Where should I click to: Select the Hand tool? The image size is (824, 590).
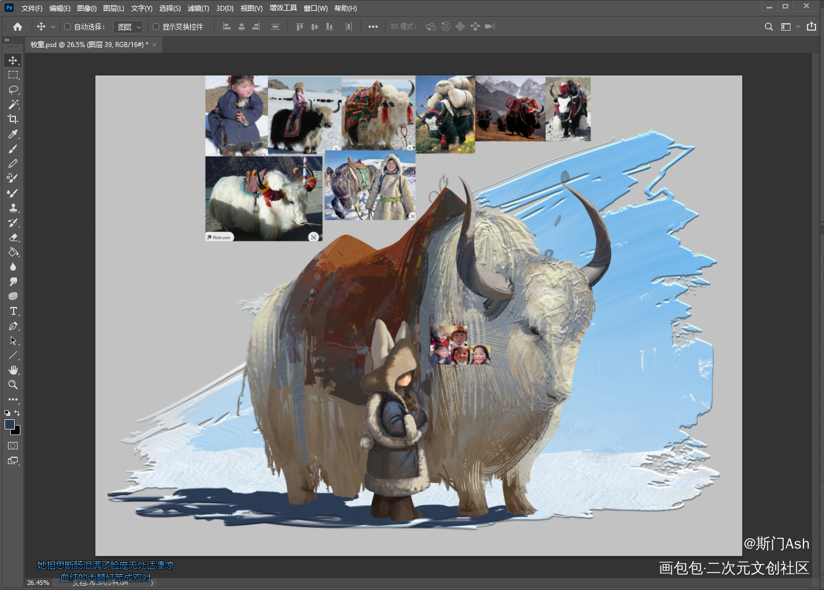coord(13,370)
